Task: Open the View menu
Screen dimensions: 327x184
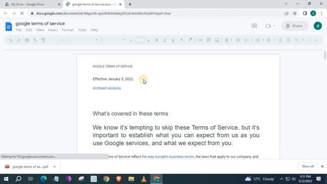Action: (40, 30)
